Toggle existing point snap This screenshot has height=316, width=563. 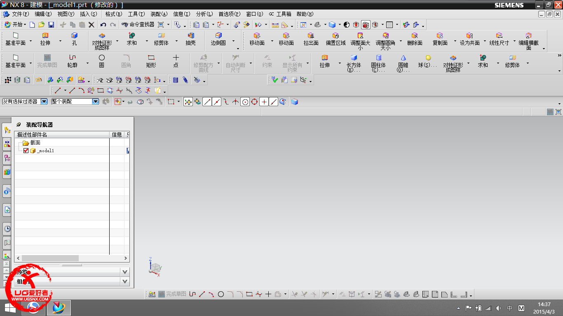264,102
